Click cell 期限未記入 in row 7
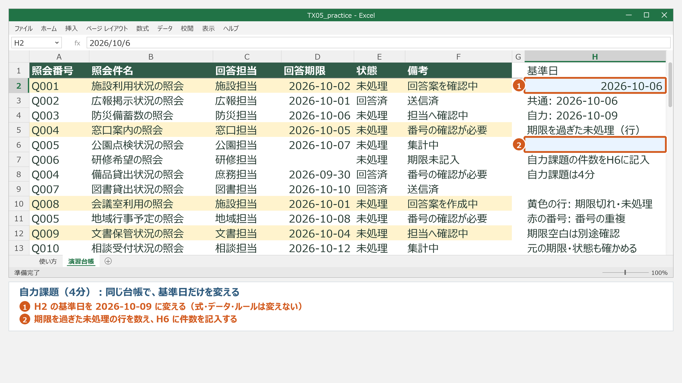Screen dimensions: 682x383 [458, 160]
